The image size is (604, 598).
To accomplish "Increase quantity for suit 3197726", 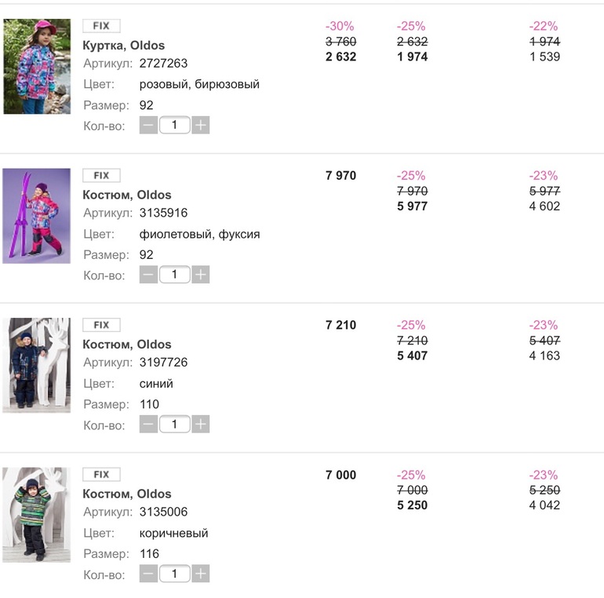I will tap(201, 425).
